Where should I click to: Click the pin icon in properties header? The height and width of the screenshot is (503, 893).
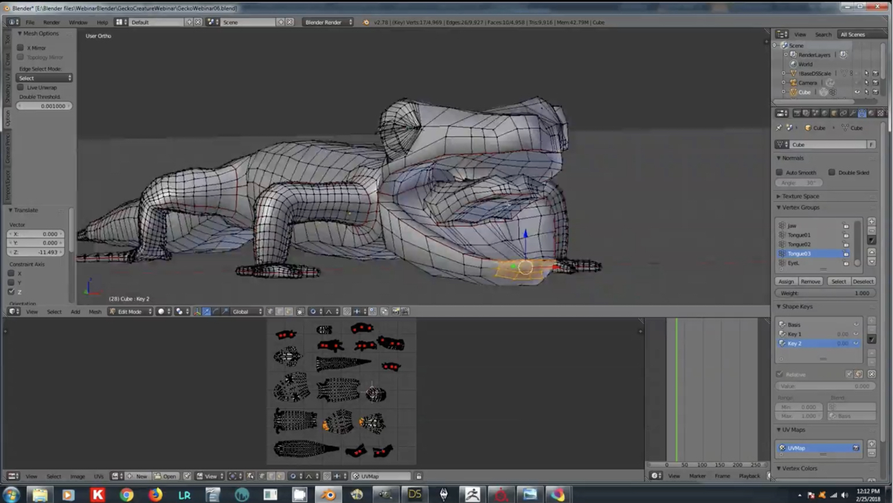(x=779, y=128)
